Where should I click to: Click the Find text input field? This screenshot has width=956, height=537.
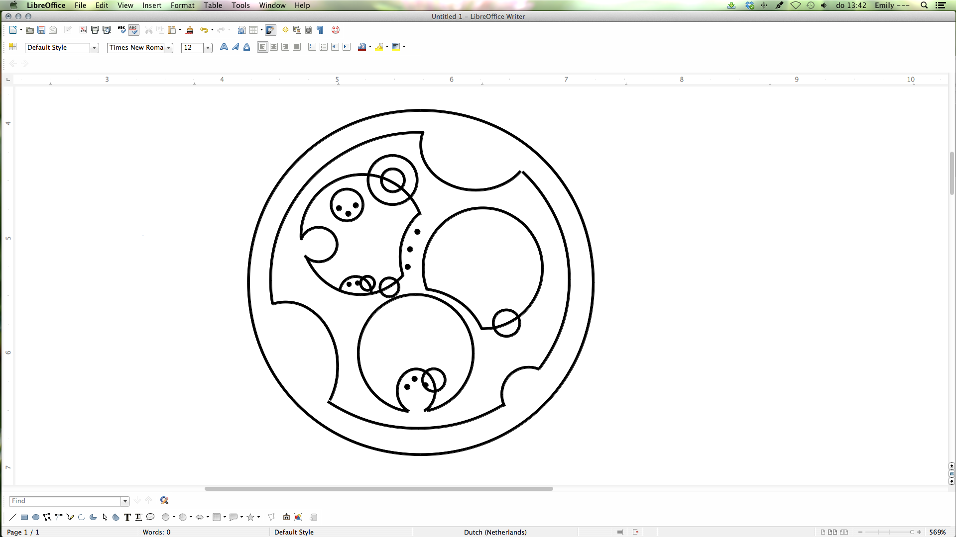click(65, 501)
